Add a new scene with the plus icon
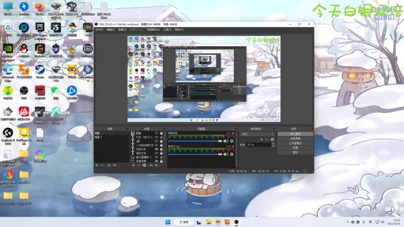Screen dimensions: 404x227 coord(97,165)
